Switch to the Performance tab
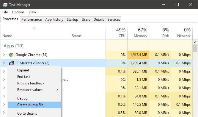The image size is (198, 117). [x=32, y=20]
